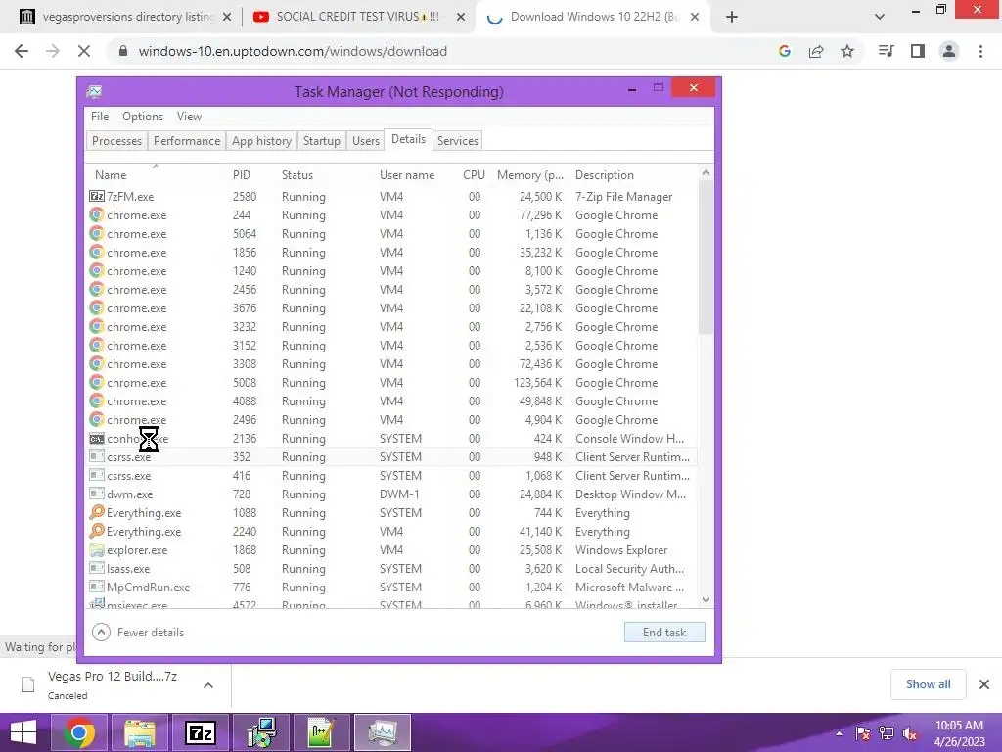Click the share page icon
This screenshot has width=1002, height=752.
click(816, 51)
